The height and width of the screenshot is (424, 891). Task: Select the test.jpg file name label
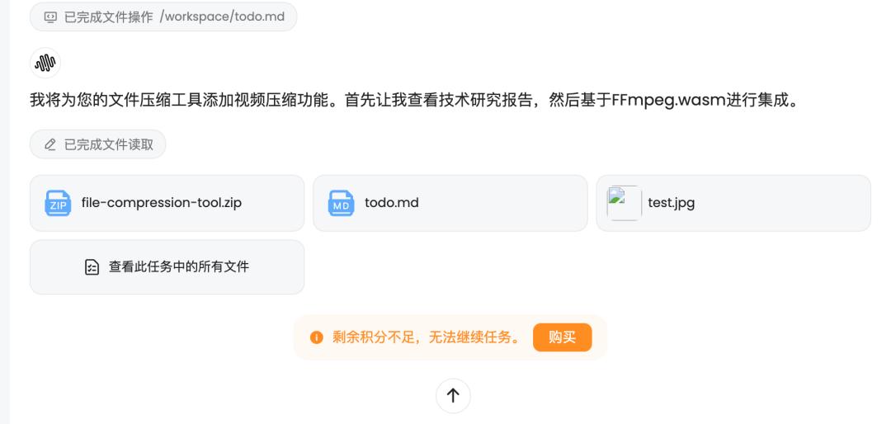click(x=672, y=203)
